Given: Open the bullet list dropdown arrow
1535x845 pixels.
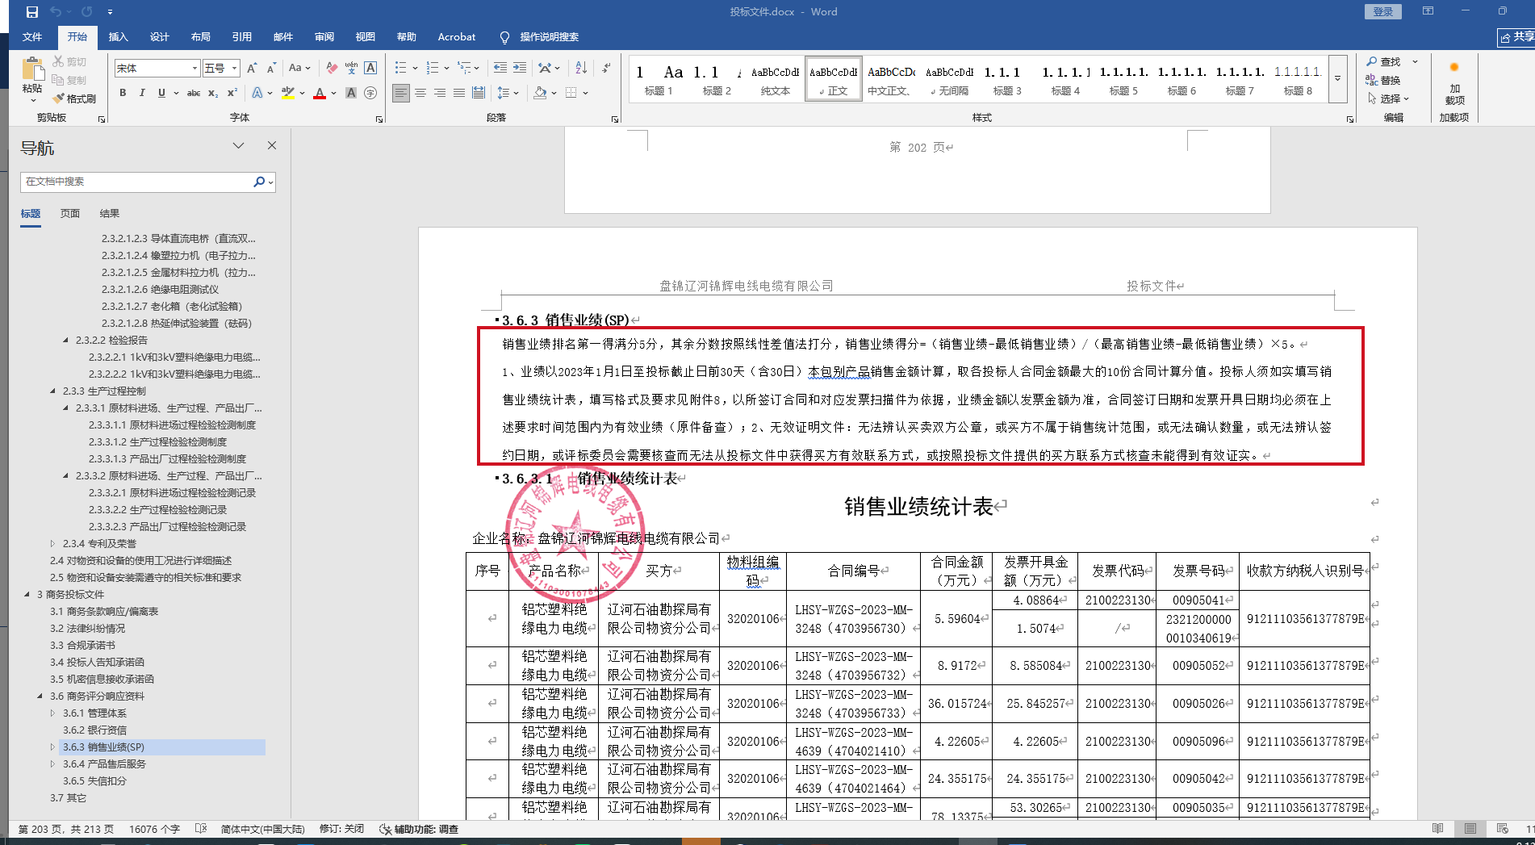Looking at the screenshot, I should 415,69.
